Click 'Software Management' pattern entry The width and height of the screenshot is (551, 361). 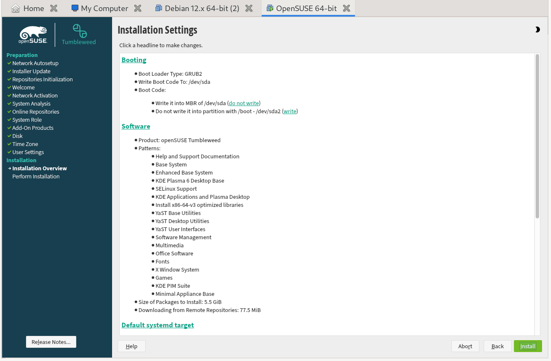click(x=183, y=238)
